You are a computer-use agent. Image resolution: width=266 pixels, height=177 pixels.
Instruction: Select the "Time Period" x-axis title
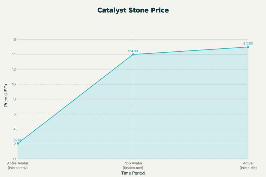[x=133, y=173]
